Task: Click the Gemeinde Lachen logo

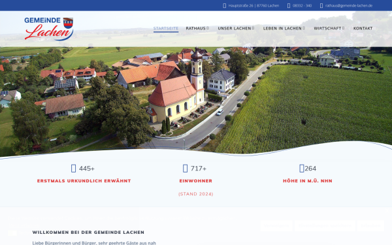Action: tap(49, 29)
